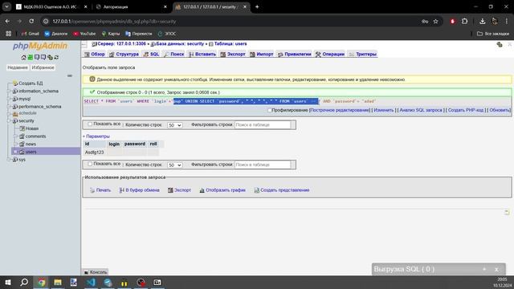Click the 'Отобразить график' link
This screenshot has height=289, width=514.
222,190
